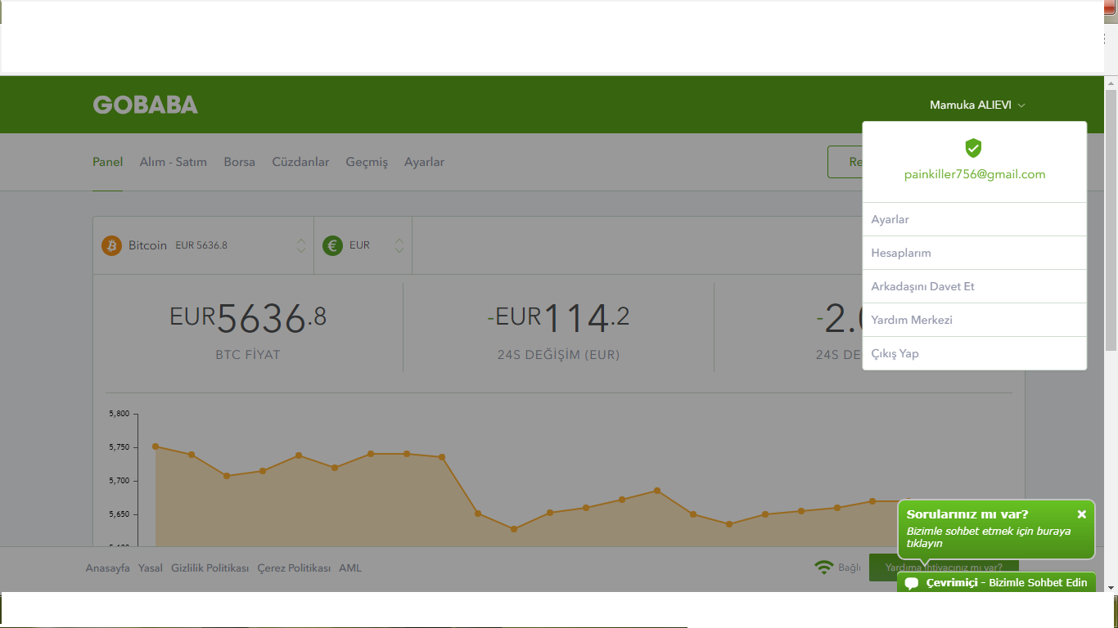Collapse the Mamuka ALIEVI account menu
The image size is (1118, 628).
pyautogui.click(x=977, y=105)
